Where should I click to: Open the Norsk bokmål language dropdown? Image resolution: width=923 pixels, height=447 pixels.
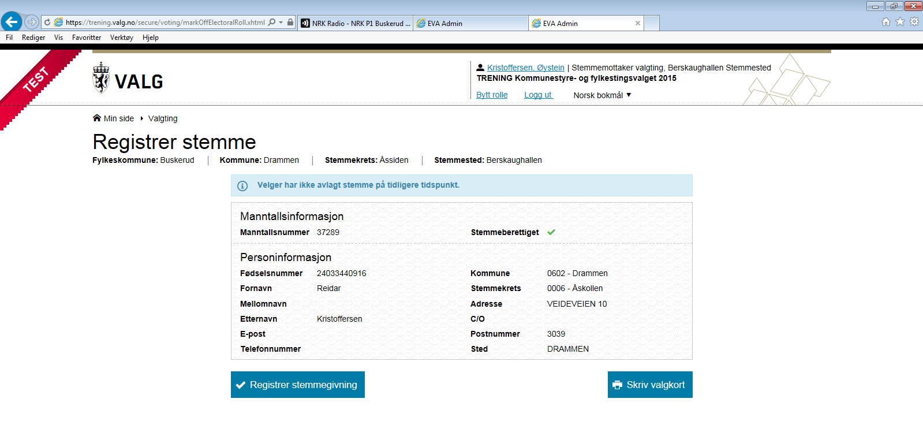pyautogui.click(x=602, y=95)
